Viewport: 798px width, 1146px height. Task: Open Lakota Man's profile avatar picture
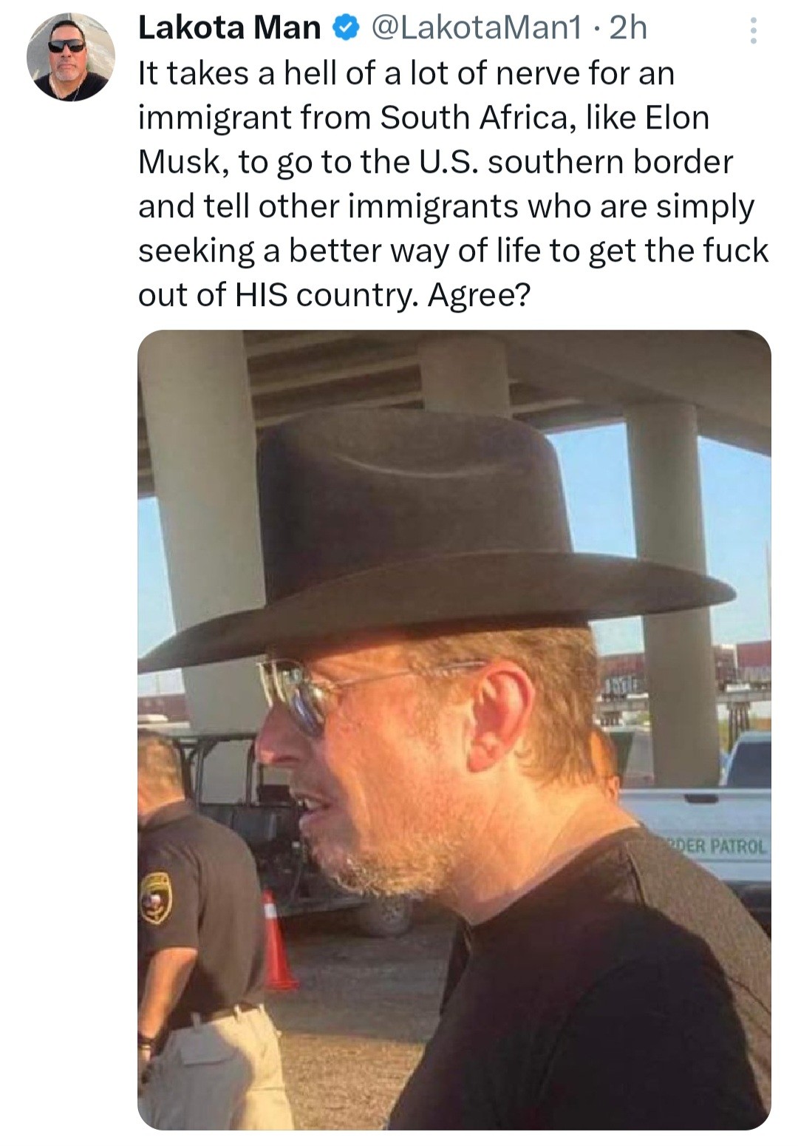coord(71,57)
